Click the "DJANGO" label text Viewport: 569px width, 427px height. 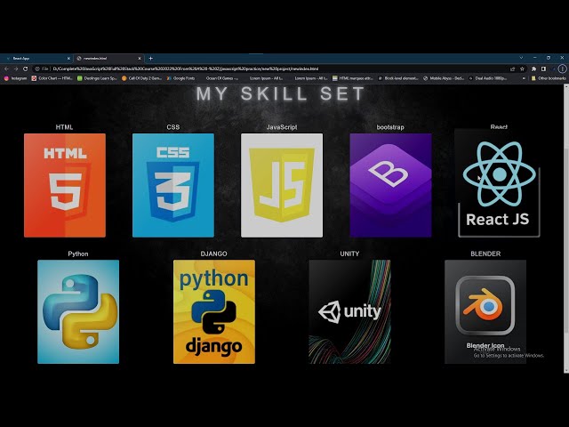tap(213, 254)
